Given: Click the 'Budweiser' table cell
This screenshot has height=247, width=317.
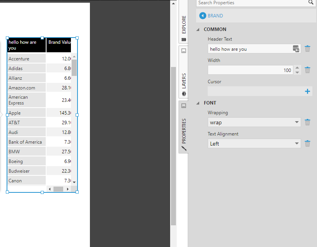Looking at the screenshot, I should pyautogui.click(x=26, y=171).
